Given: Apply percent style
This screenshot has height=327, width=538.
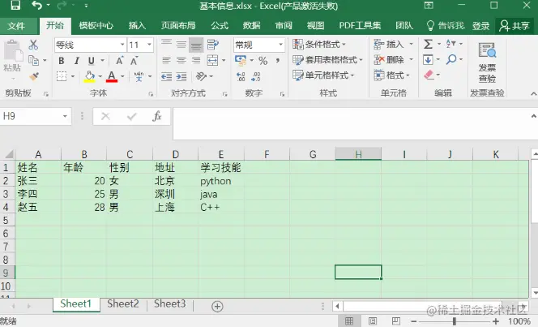Looking at the screenshot, I should 263,61.
